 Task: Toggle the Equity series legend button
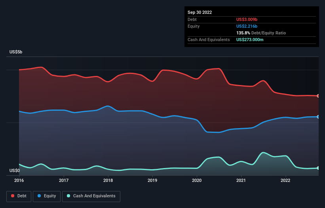(47, 196)
